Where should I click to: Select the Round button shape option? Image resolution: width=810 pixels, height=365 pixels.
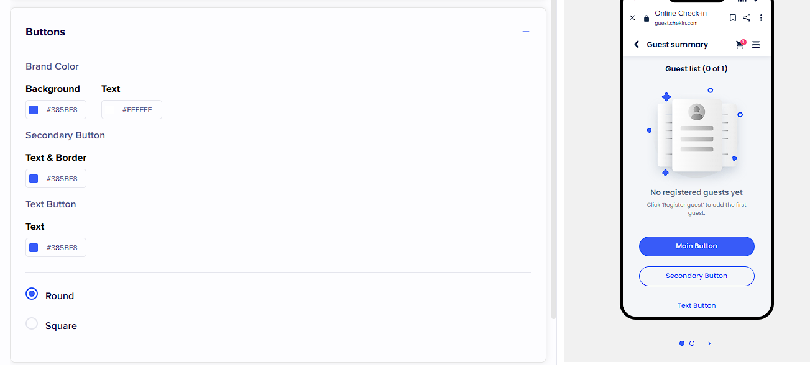32,294
